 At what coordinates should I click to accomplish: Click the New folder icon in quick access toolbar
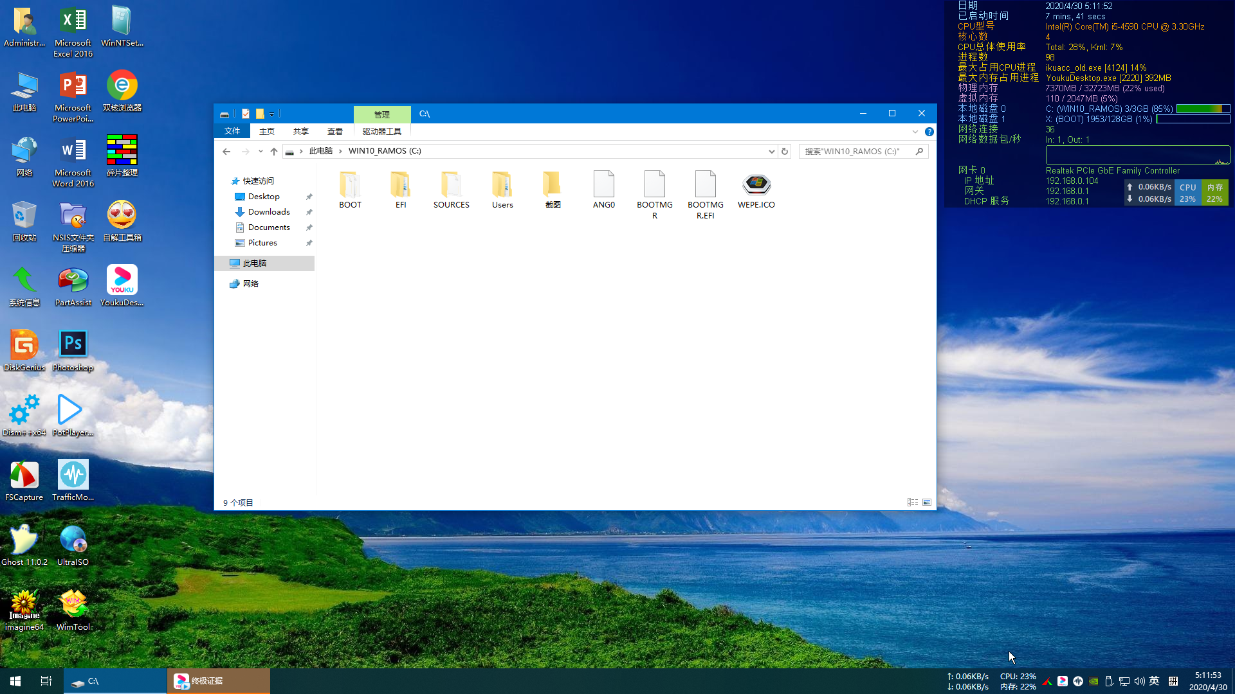point(260,114)
